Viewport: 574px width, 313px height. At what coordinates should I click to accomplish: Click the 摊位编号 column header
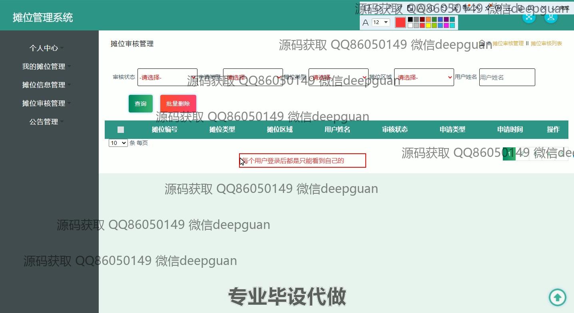click(x=165, y=129)
